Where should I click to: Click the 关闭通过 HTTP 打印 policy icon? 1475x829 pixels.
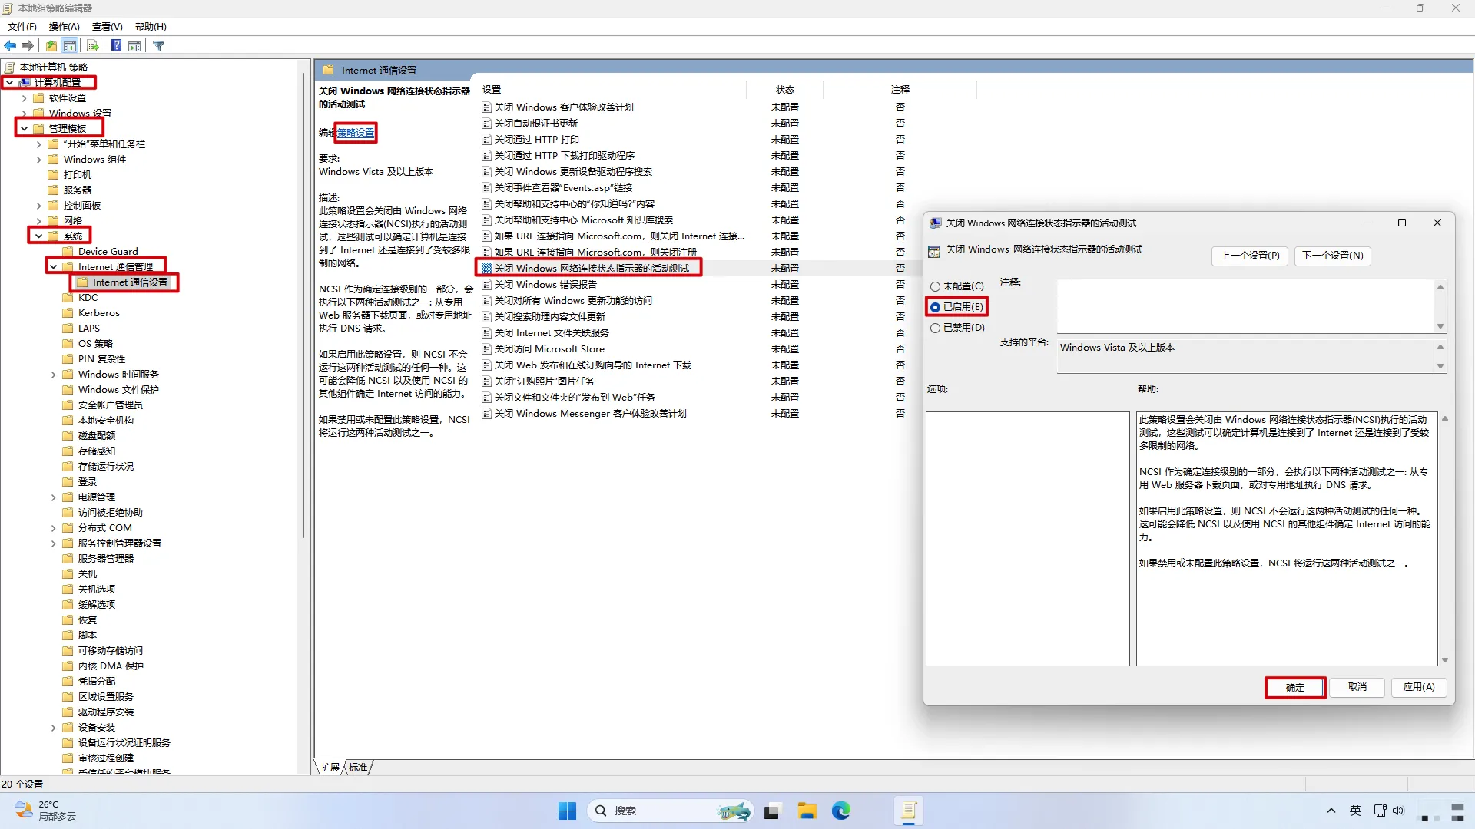[486, 140]
